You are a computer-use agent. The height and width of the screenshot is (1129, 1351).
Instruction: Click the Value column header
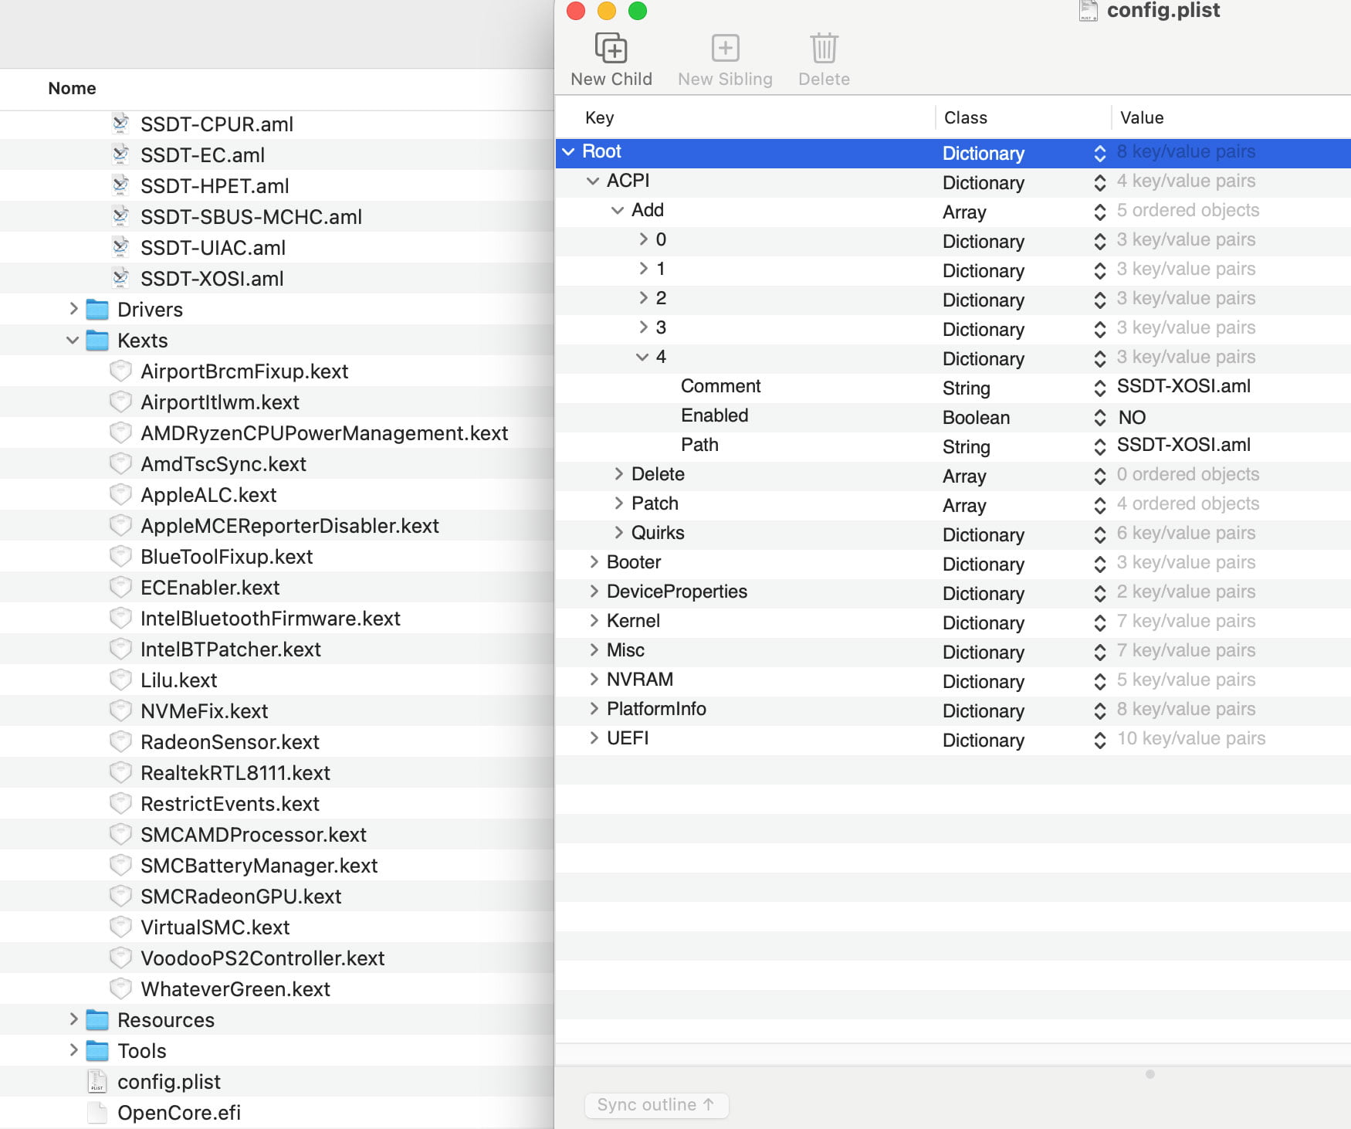point(1141,117)
